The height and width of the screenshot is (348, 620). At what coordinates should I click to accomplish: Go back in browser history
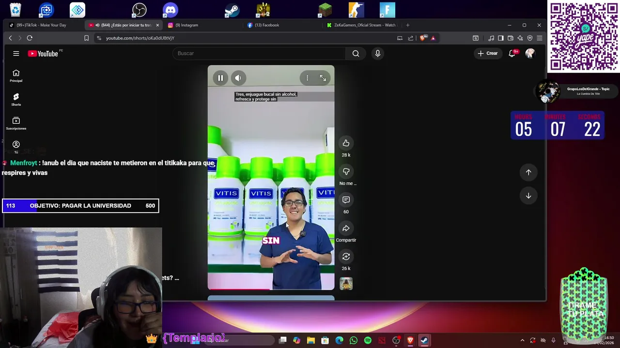[10, 38]
